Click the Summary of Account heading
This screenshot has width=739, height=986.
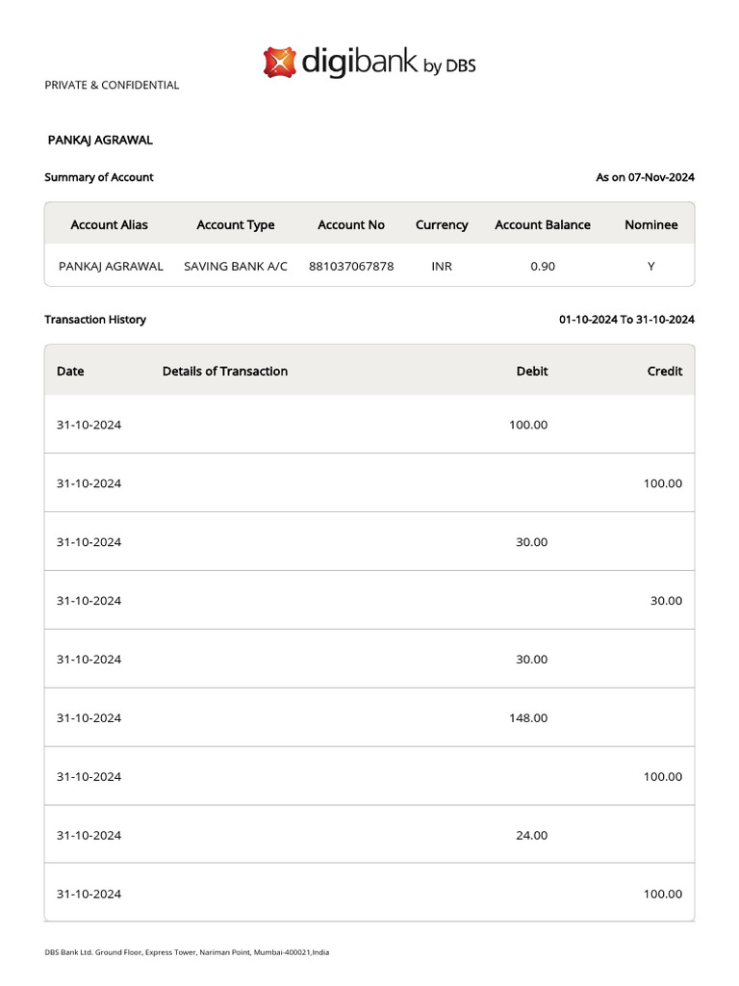click(99, 177)
